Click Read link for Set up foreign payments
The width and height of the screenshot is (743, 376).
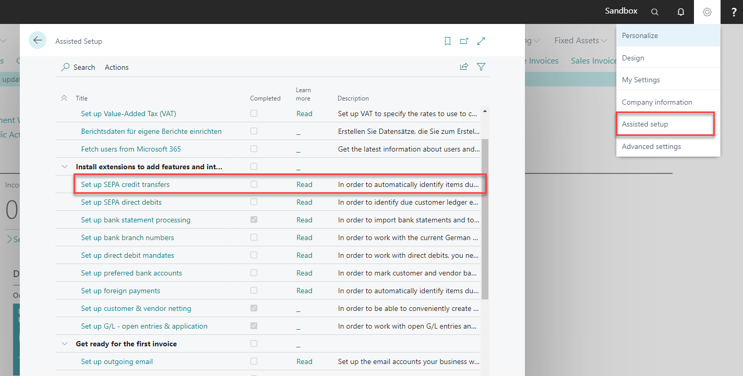(304, 291)
